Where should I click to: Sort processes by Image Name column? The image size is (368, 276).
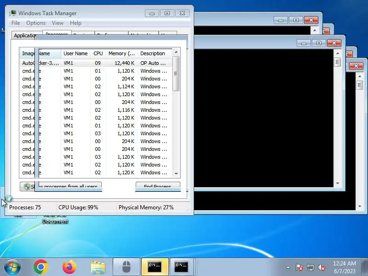pyautogui.click(x=40, y=53)
